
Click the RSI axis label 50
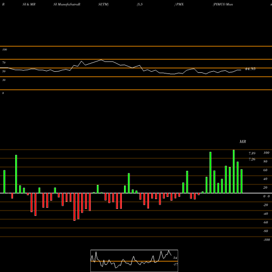(x=4, y=71)
